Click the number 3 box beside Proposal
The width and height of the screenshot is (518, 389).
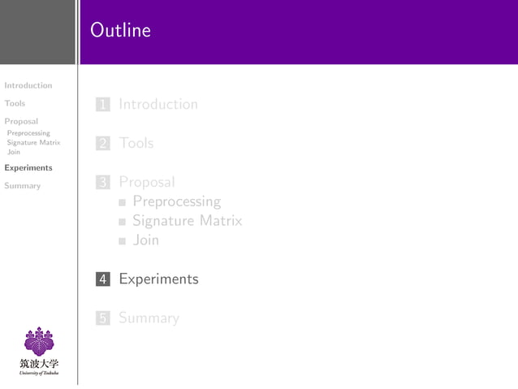click(102, 183)
